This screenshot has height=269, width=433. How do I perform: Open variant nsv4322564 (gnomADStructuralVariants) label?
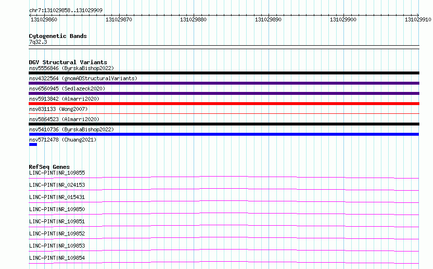point(83,78)
